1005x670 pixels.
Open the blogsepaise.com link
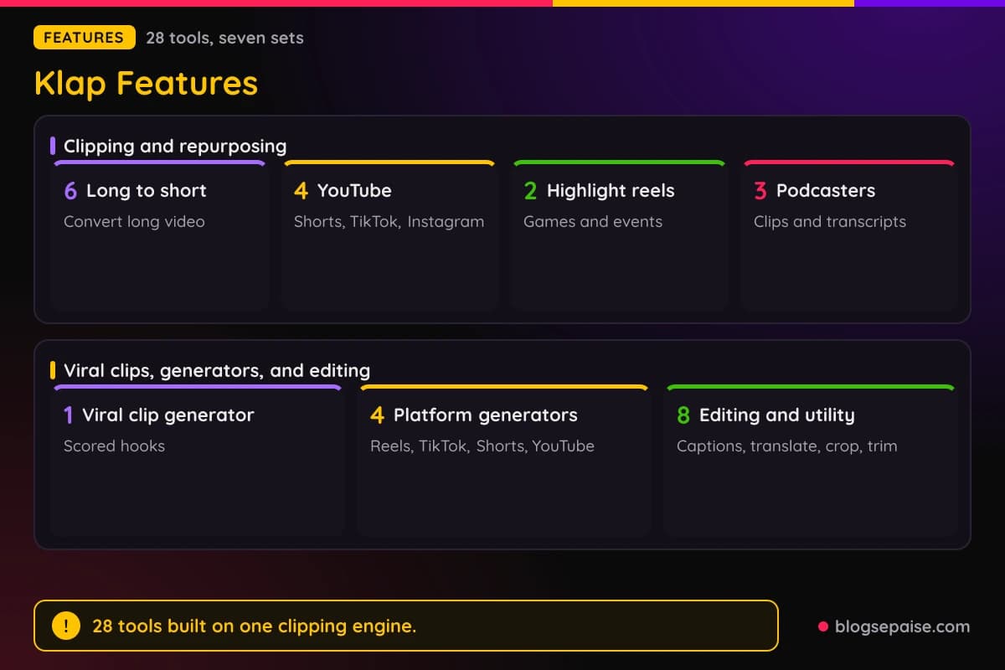pyautogui.click(x=902, y=626)
